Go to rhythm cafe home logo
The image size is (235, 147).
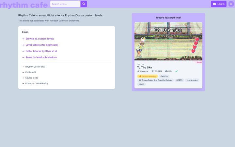pyautogui.click(x=24, y=5)
